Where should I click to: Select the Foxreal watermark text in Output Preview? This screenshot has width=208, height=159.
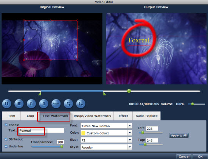(139, 40)
